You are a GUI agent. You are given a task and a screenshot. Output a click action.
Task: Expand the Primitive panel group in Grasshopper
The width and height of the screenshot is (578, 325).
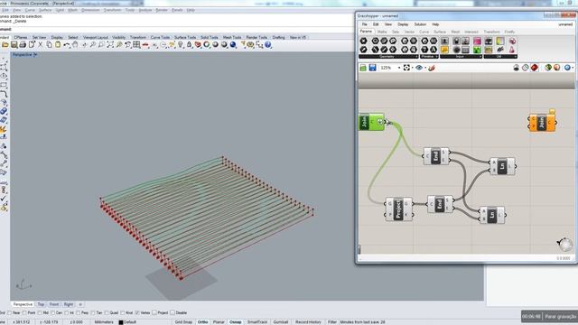point(430,57)
